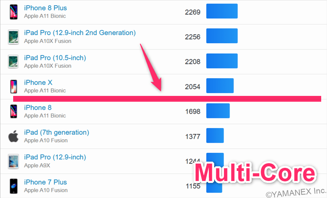327x198 pixels.
Task: Click 'Apple A11 Bionic' under iPhone 8
Action: point(45,116)
